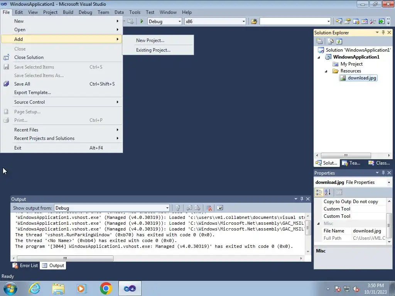Click the Refresh icon in Solution Explorer
Viewport: 395px width, 296px height.
click(339, 41)
